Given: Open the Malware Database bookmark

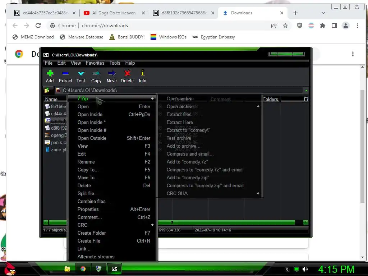Looking at the screenshot, I should [x=82, y=37].
